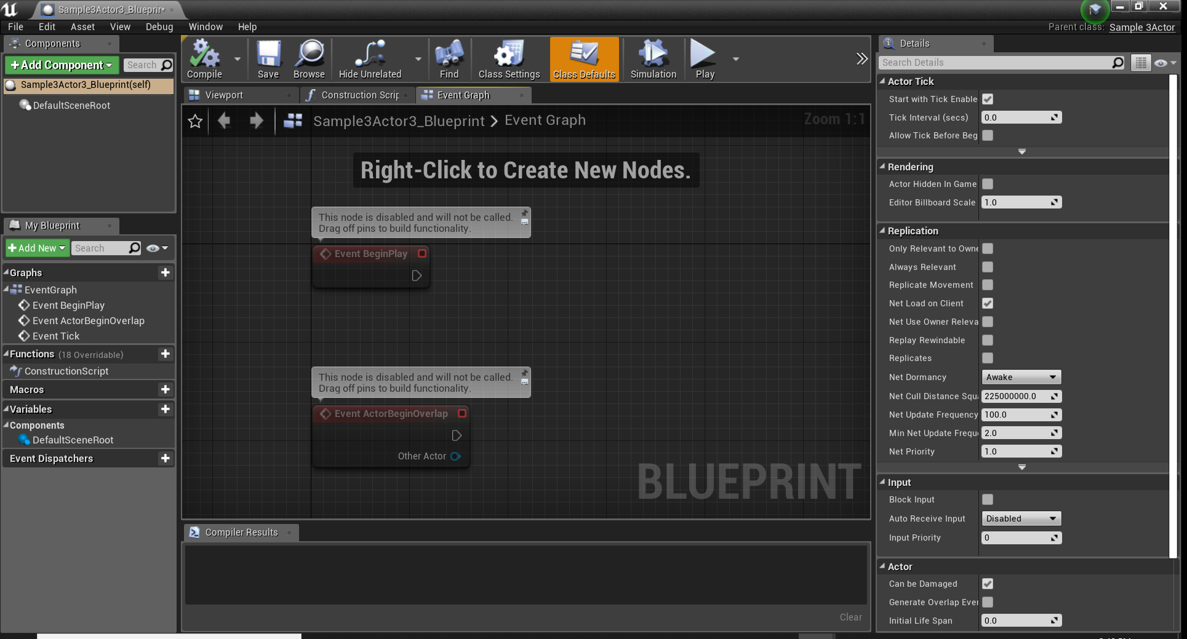Enable Allow Tick Before Begin Play
Image resolution: width=1187 pixels, height=639 pixels.
pos(988,135)
